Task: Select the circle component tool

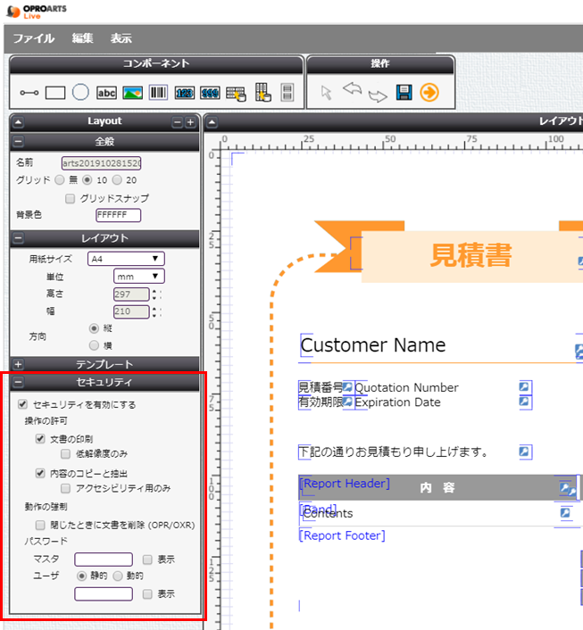Action: click(80, 92)
